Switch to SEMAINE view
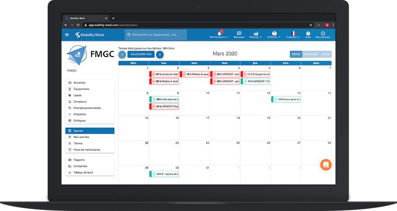This screenshot has width=397, height=211. coord(310,54)
